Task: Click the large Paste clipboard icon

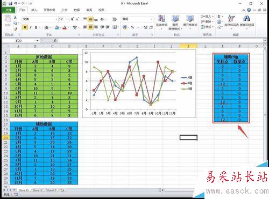Action: 8,19
